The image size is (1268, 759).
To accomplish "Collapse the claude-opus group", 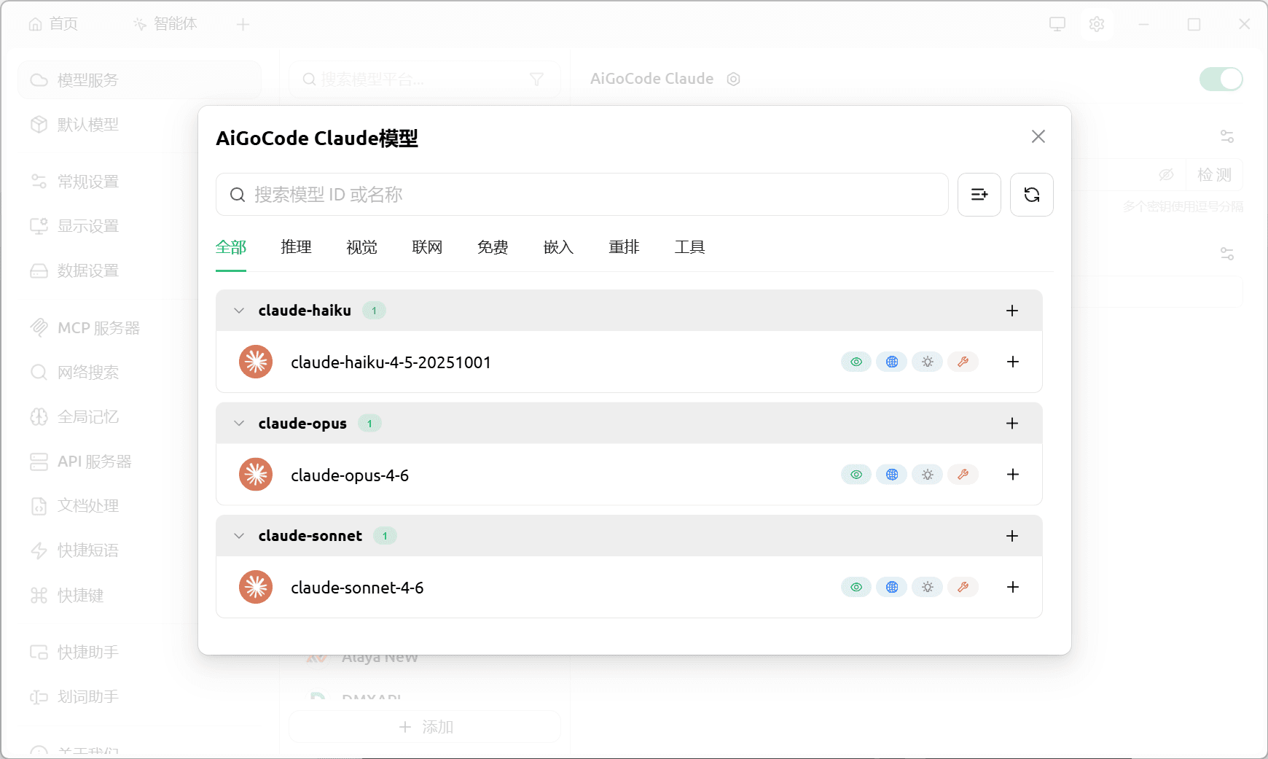I will click(x=239, y=424).
